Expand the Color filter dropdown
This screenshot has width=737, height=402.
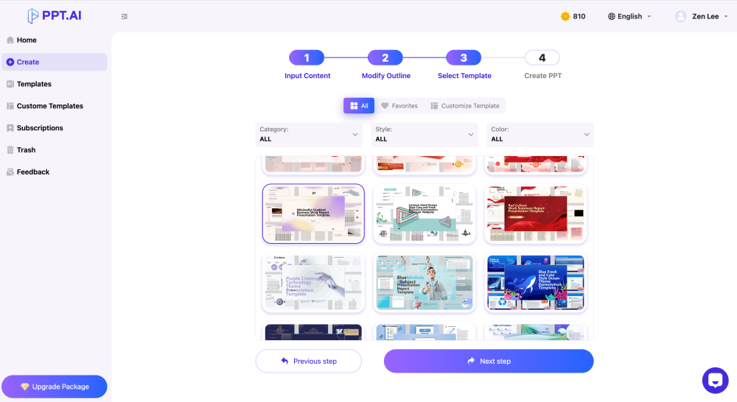tap(540, 134)
